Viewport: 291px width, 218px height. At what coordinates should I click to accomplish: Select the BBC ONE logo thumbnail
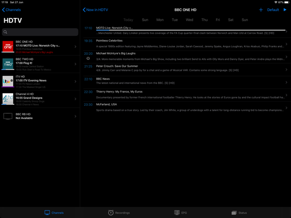(8, 46)
